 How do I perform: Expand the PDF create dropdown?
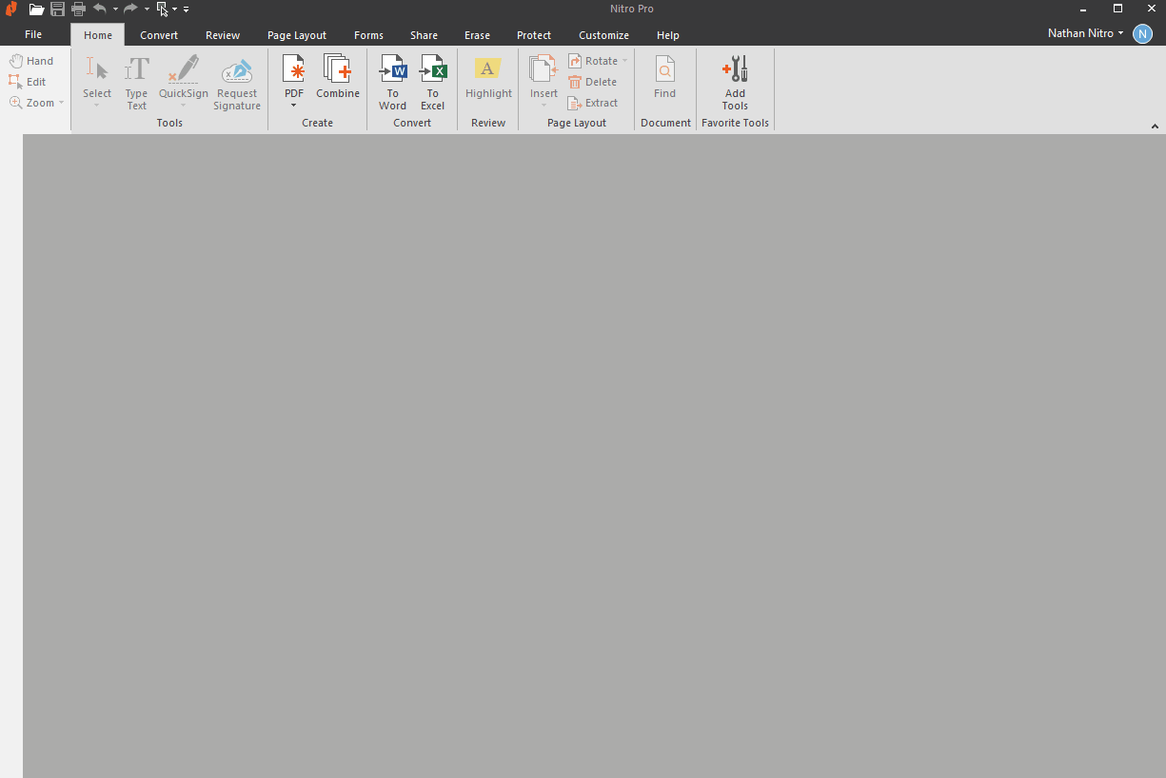(294, 105)
